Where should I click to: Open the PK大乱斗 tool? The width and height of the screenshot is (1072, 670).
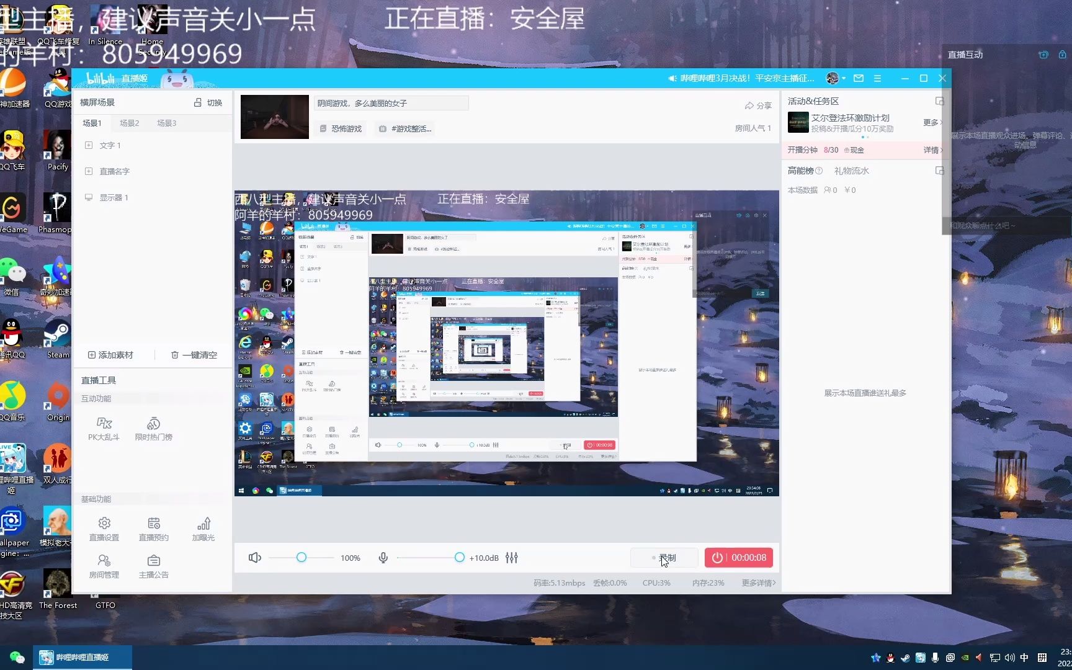(104, 428)
